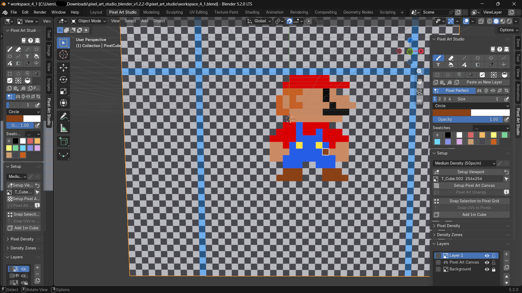Switch to the Texture Paint workspace tab

click(x=226, y=12)
